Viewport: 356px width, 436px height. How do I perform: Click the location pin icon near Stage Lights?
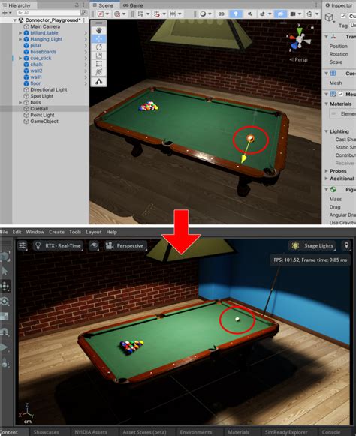tap(346, 245)
